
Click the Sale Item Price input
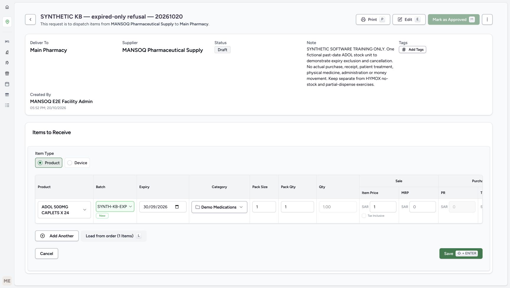click(x=383, y=207)
